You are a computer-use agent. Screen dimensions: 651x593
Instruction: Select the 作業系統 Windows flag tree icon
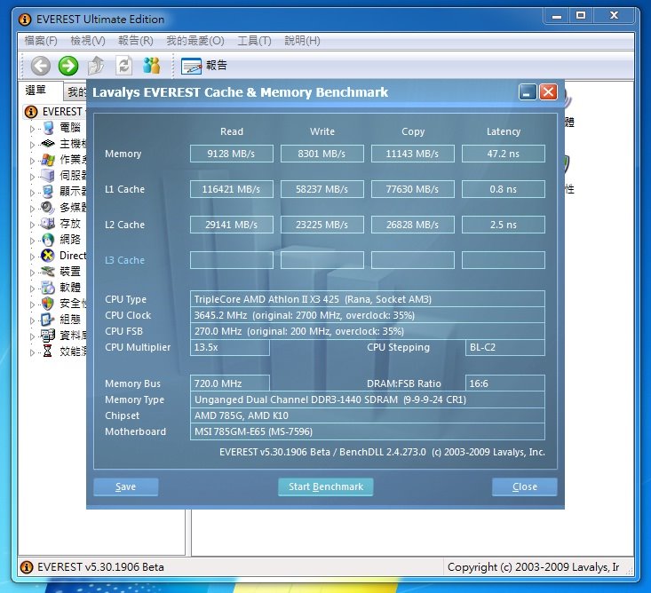pyautogui.click(x=48, y=160)
